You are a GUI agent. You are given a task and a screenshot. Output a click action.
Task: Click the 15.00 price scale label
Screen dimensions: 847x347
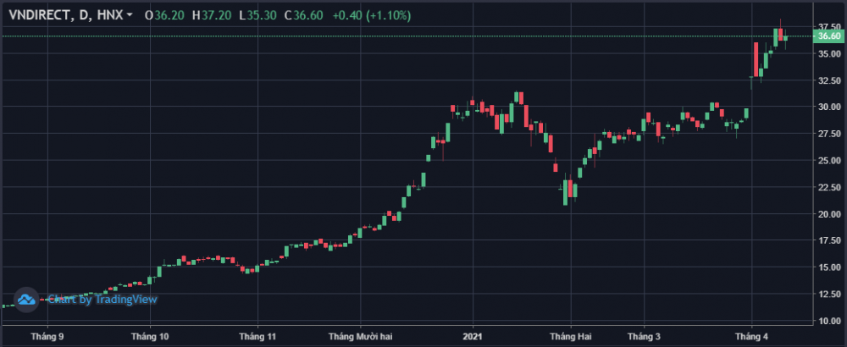pyautogui.click(x=829, y=267)
